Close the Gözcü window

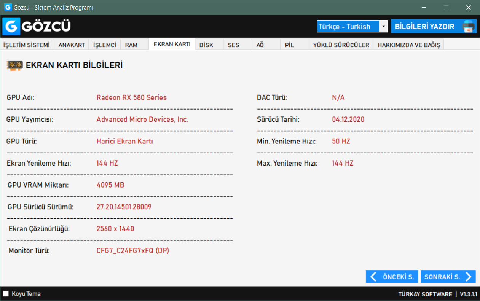(x=469, y=8)
